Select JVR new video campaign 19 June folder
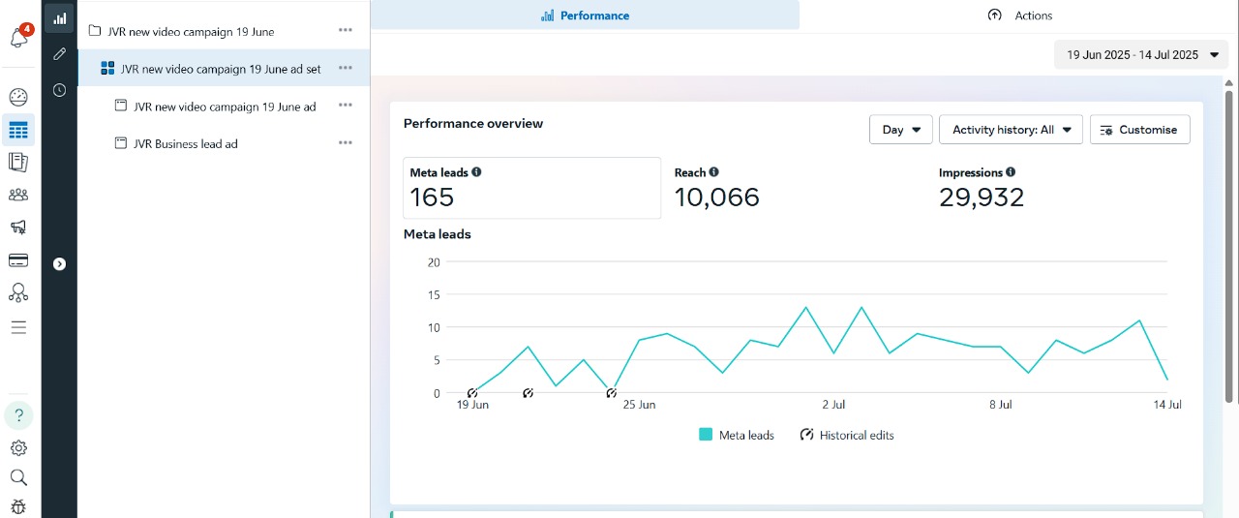Viewport: 1239px width, 518px height. (191, 31)
